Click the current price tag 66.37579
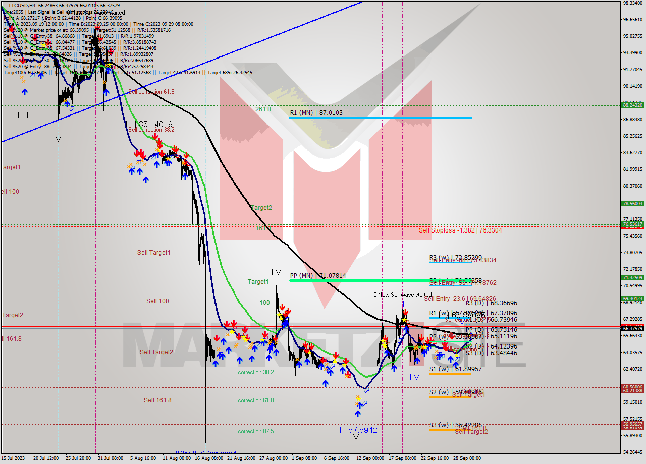Screen dimensions: 646x464 633,328
